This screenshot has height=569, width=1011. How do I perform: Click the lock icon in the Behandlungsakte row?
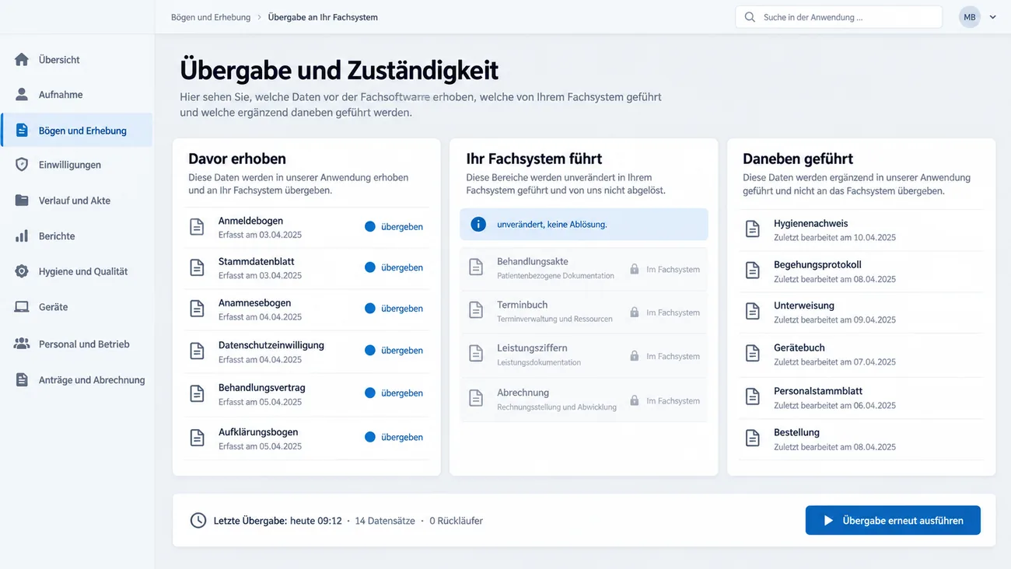tap(635, 269)
